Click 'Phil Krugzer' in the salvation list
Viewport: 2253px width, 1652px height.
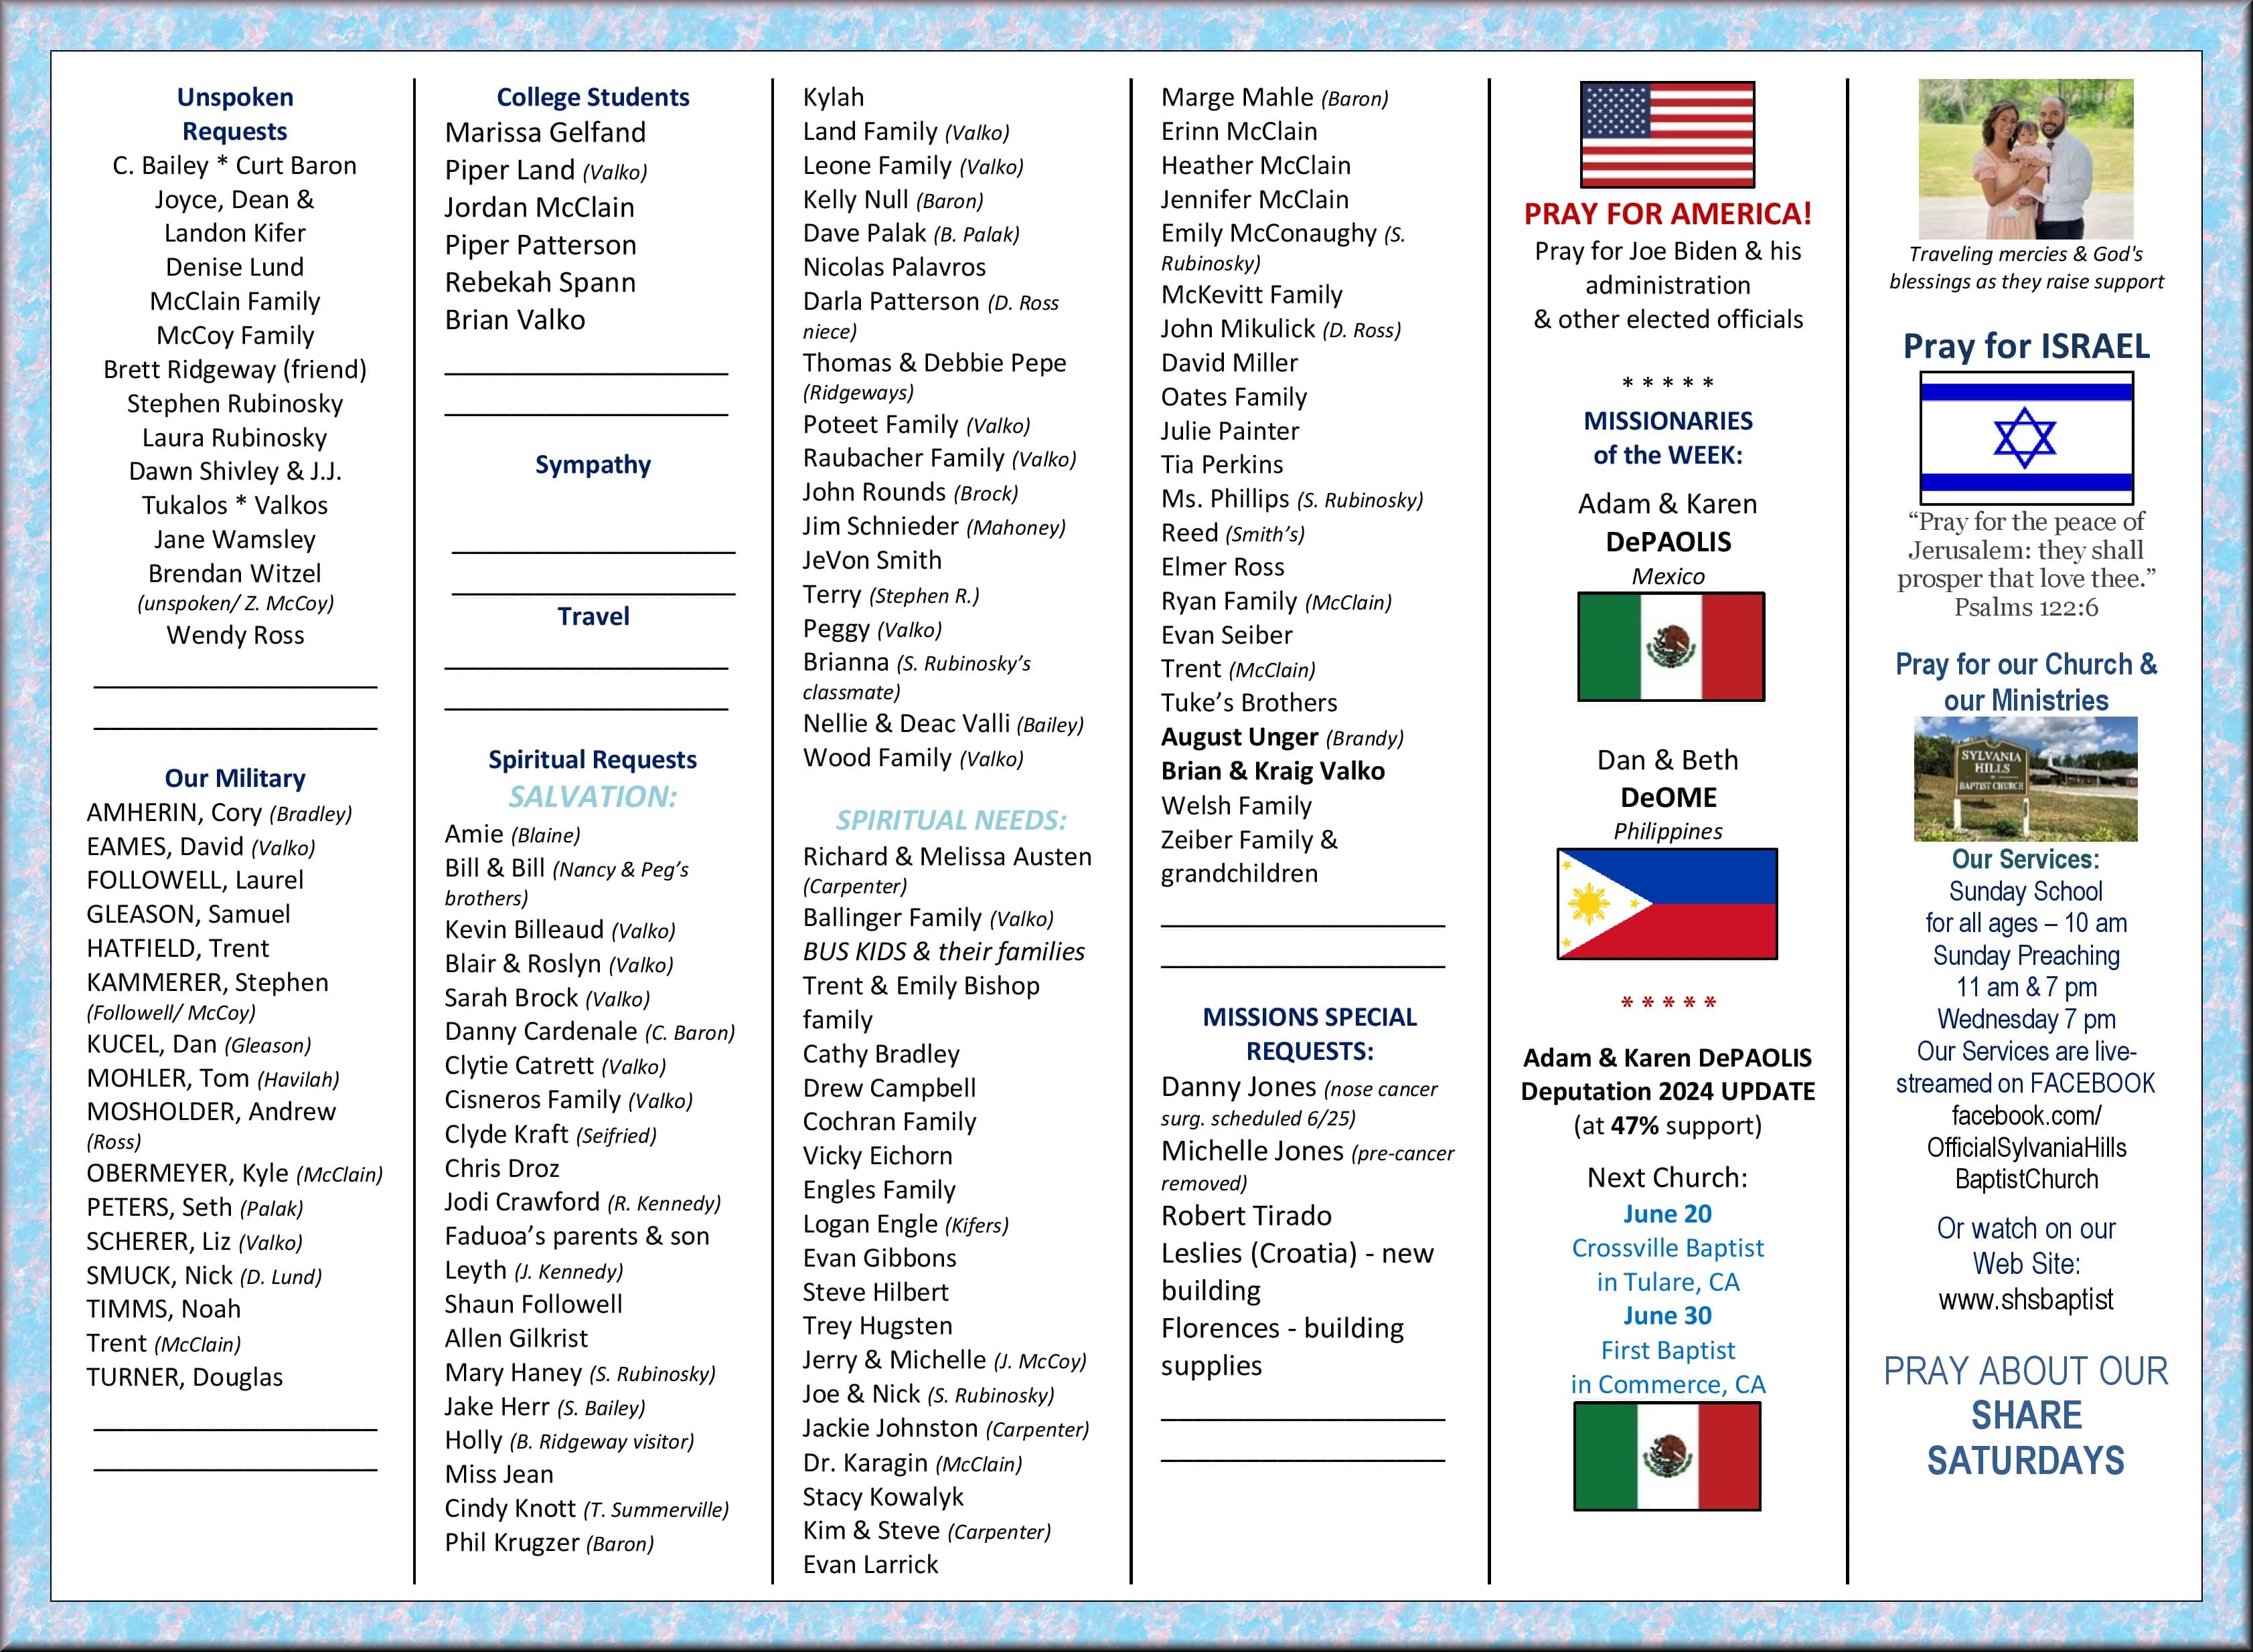(512, 1542)
